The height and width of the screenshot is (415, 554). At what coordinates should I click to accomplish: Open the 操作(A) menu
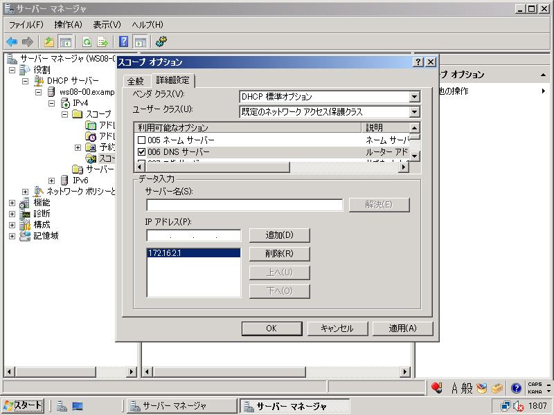click(x=68, y=25)
